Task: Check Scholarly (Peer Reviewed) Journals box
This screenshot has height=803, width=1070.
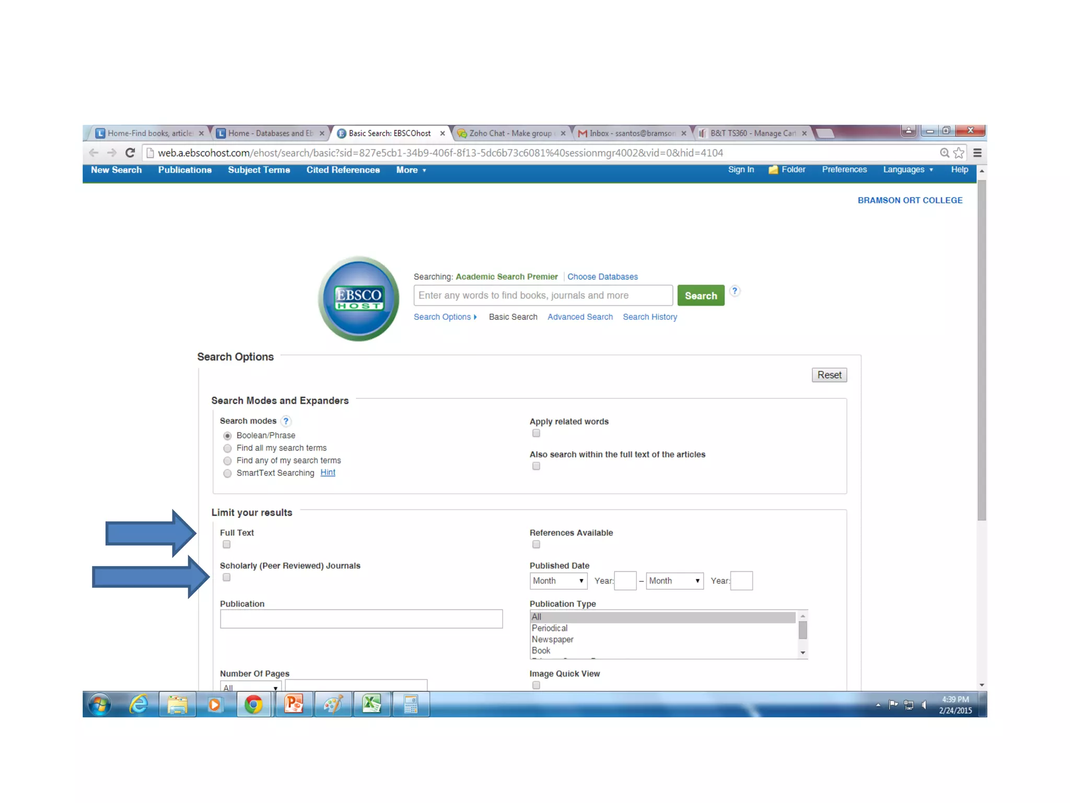Action: pyautogui.click(x=226, y=578)
